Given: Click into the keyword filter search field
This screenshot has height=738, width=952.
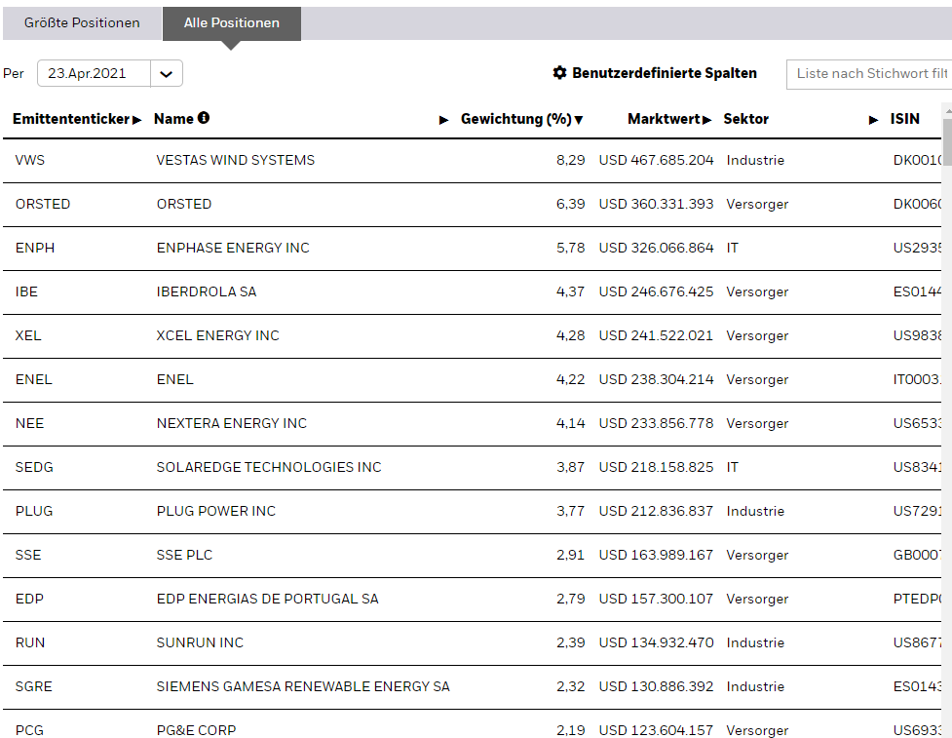Looking at the screenshot, I should (x=869, y=74).
